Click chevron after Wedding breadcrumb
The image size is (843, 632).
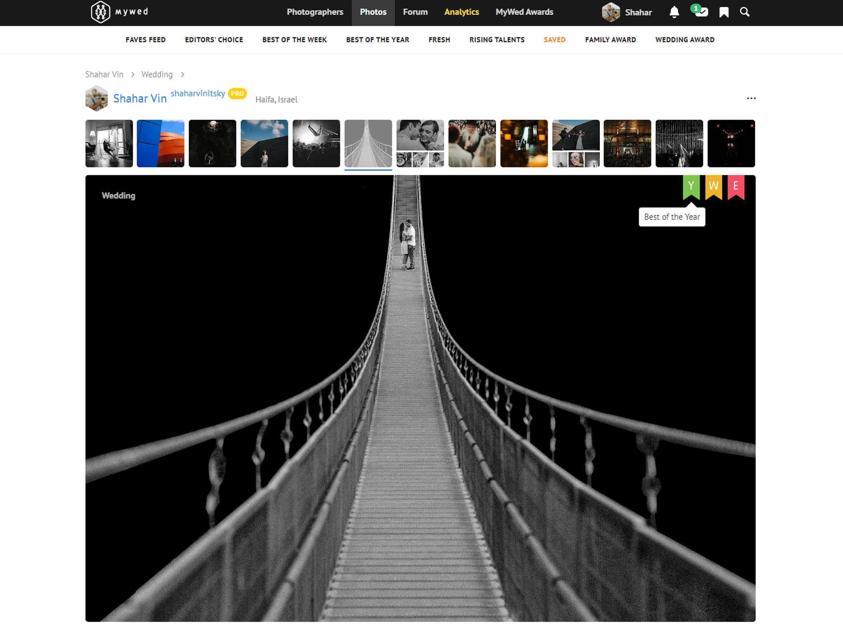(x=182, y=74)
